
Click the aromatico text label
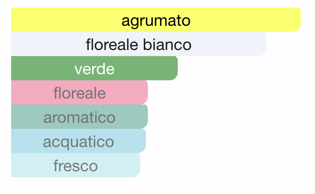(x=80, y=118)
